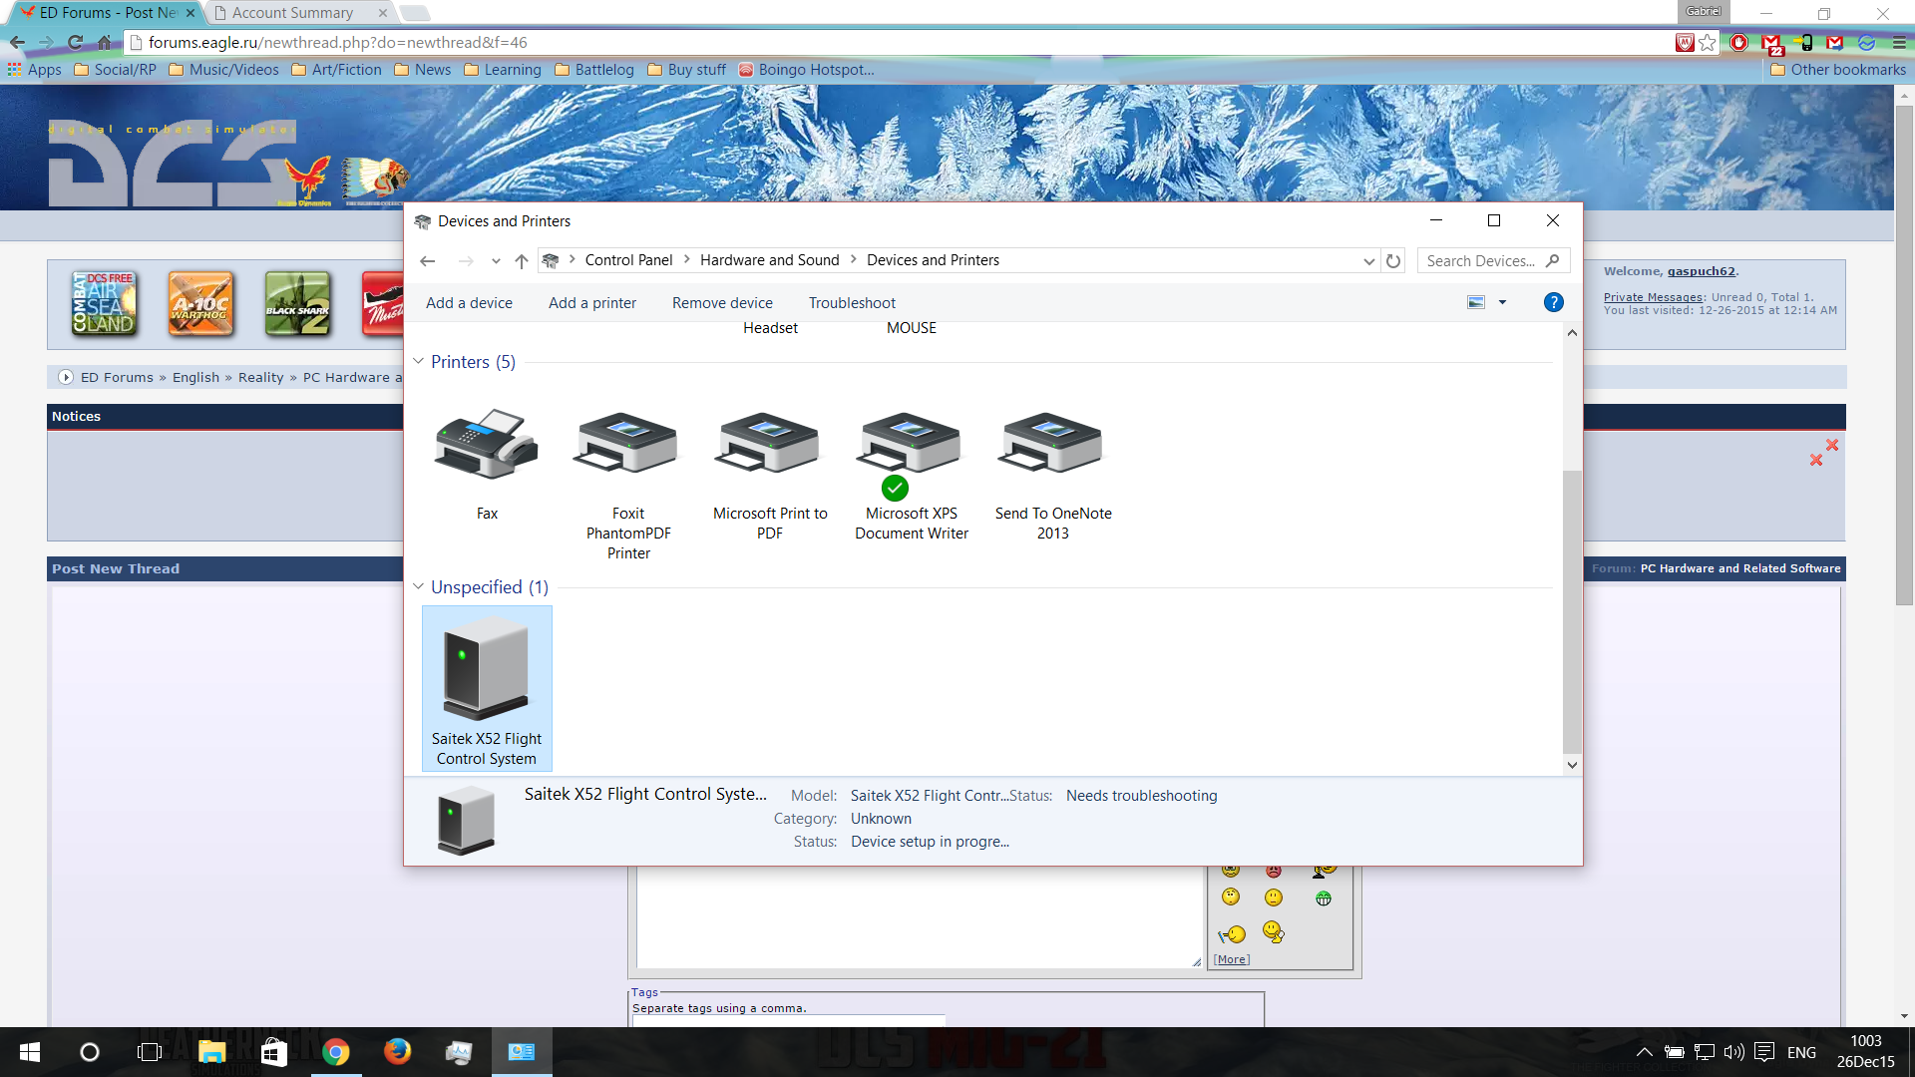The height and width of the screenshot is (1077, 1915).
Task: Open Cortana search circle on taskbar
Action: point(90,1052)
